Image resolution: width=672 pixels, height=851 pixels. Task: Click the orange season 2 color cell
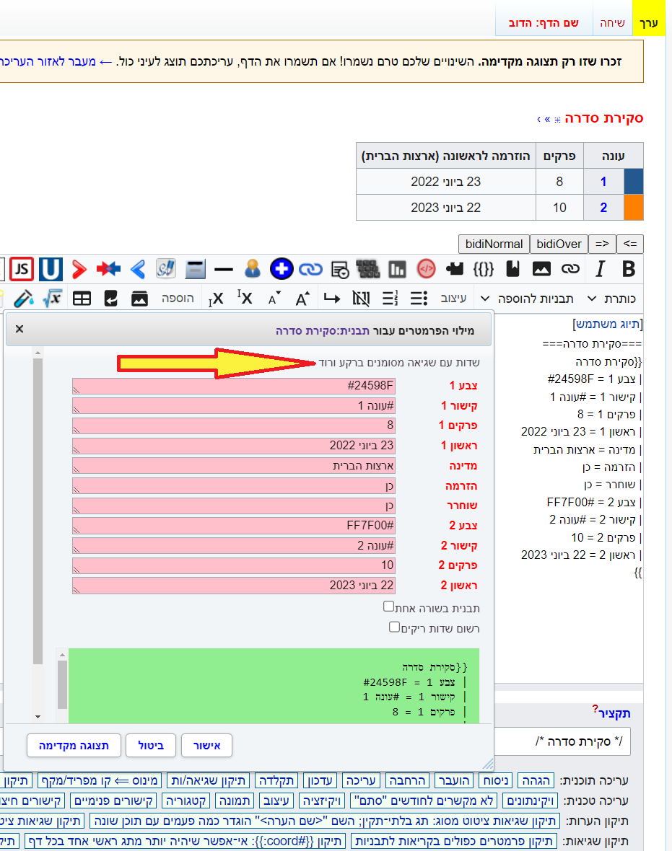click(x=634, y=207)
